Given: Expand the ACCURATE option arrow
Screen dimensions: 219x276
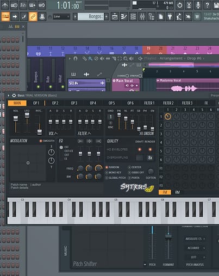Looking at the screenshot, I should point(204,248).
